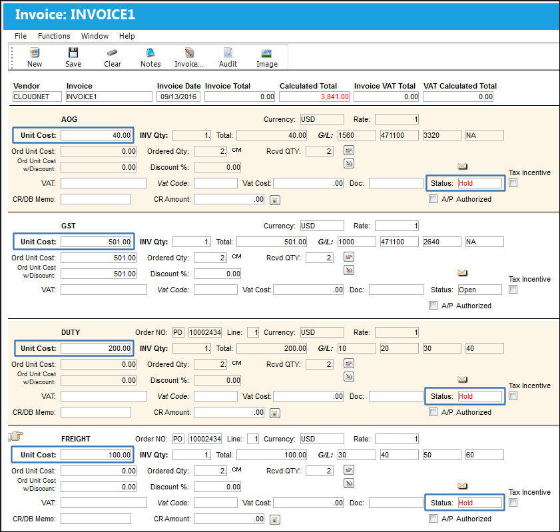
Task: Click AOG G/L field 1560
Action: tap(357, 135)
